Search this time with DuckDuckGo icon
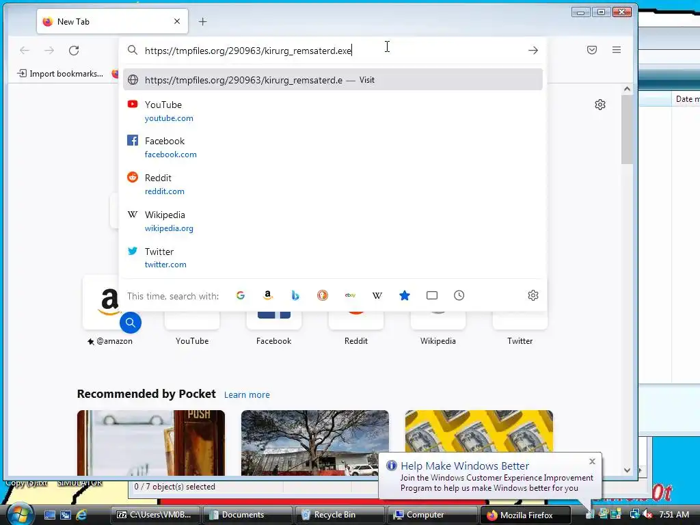Screen dimensions: 700x525 [323, 295]
